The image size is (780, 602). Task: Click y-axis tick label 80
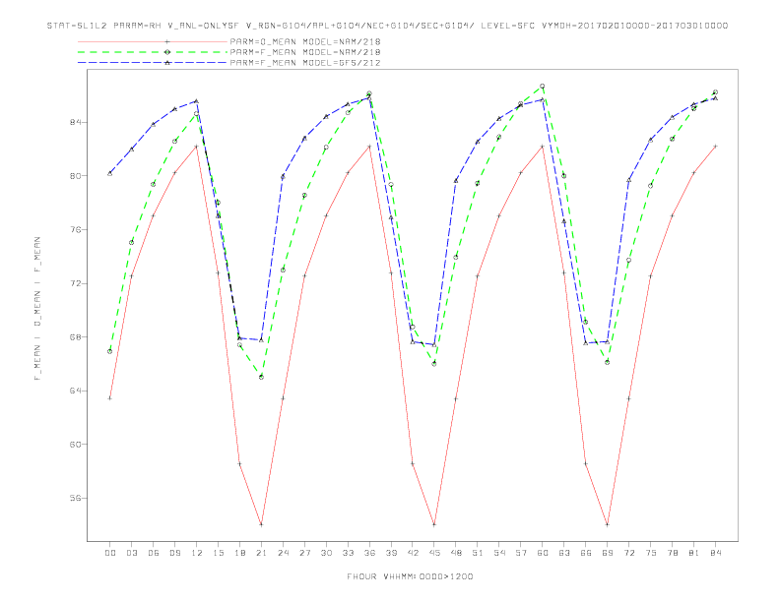tap(76, 176)
